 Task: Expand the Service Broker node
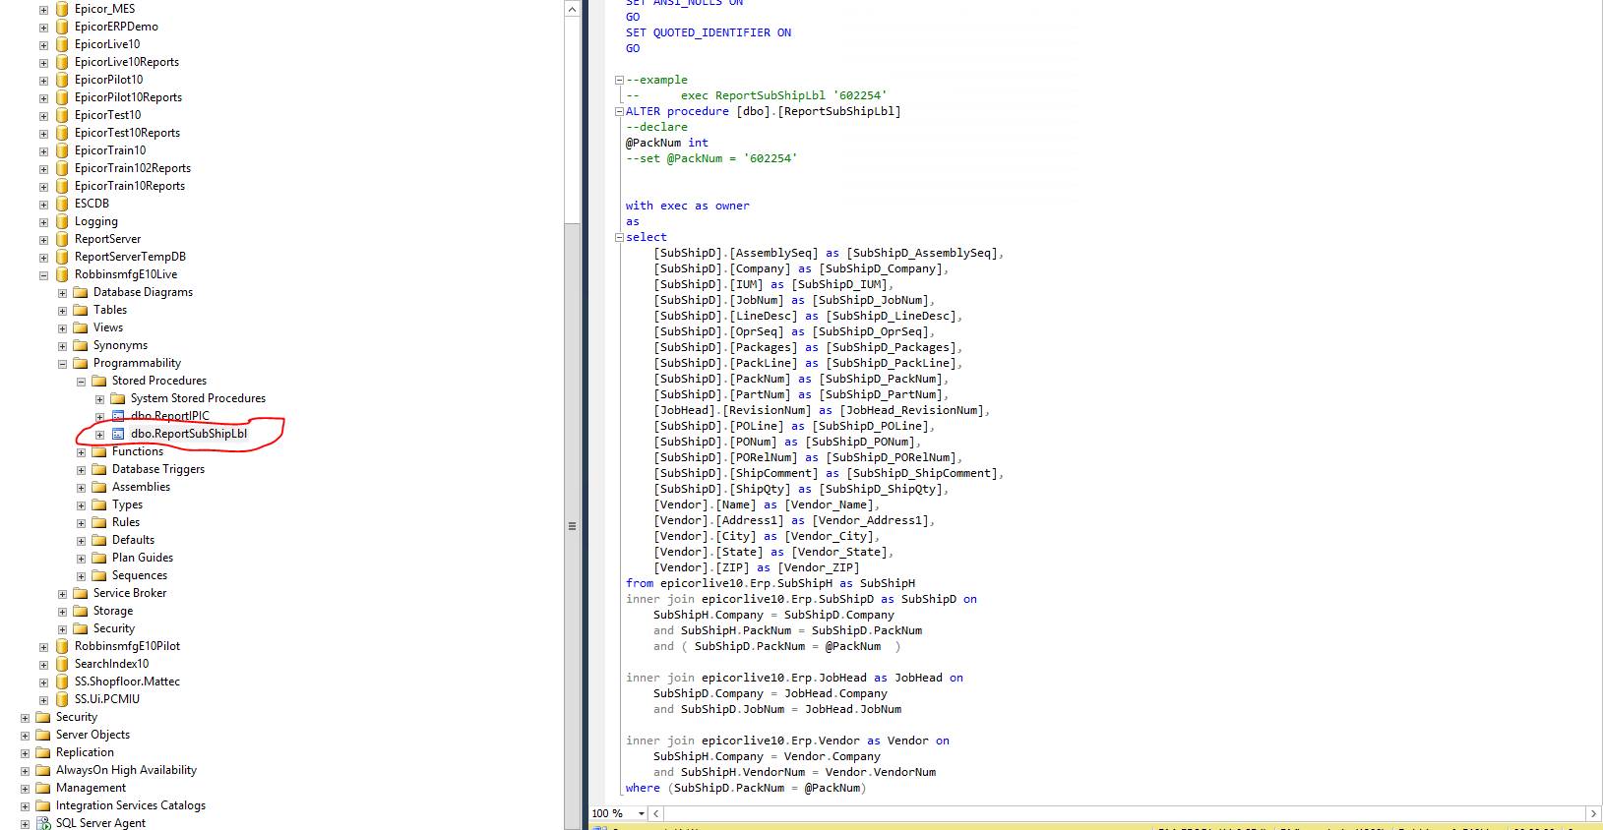tap(62, 594)
